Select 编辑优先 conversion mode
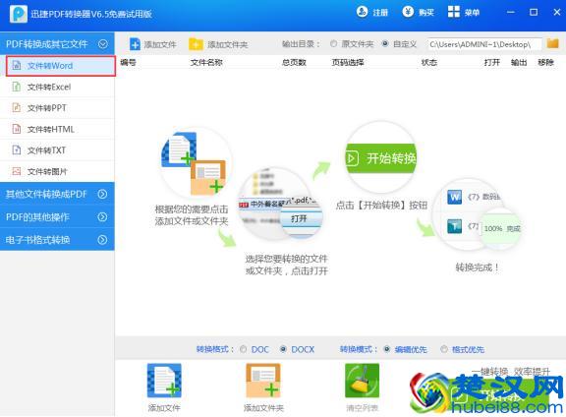Image resolution: width=566 pixels, height=417 pixels. tap(387, 349)
